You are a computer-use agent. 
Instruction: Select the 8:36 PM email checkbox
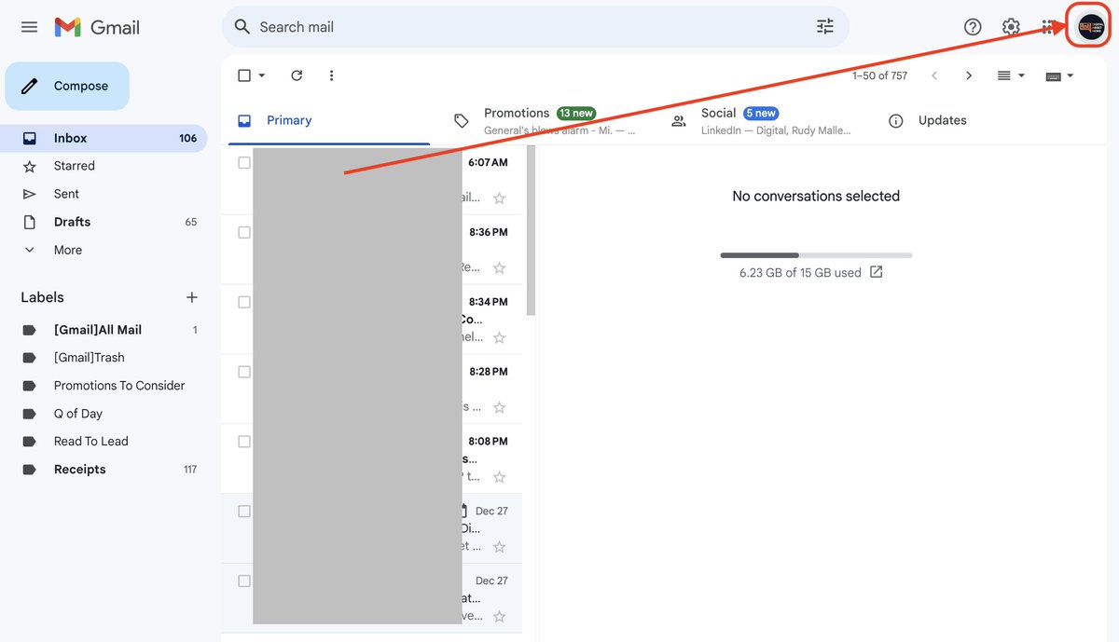[244, 232]
